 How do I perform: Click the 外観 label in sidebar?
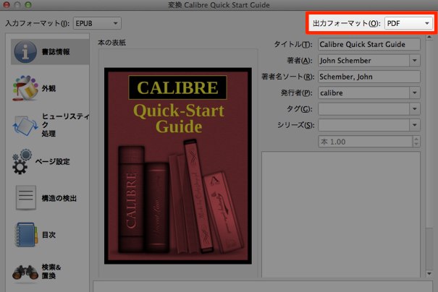(x=49, y=88)
